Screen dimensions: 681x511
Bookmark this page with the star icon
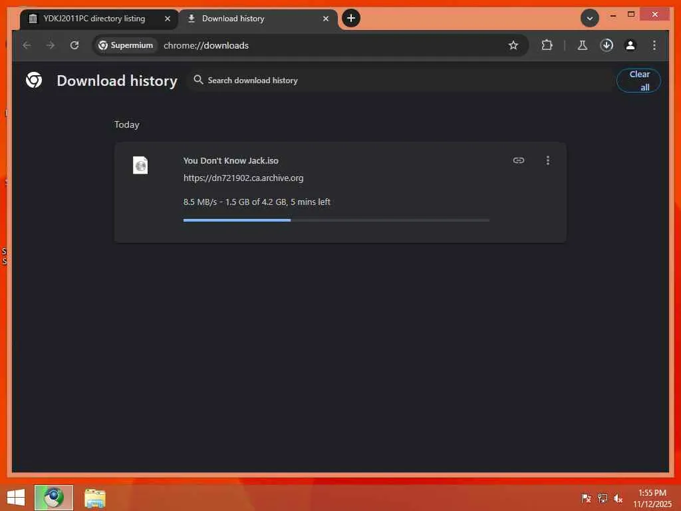[513, 45]
